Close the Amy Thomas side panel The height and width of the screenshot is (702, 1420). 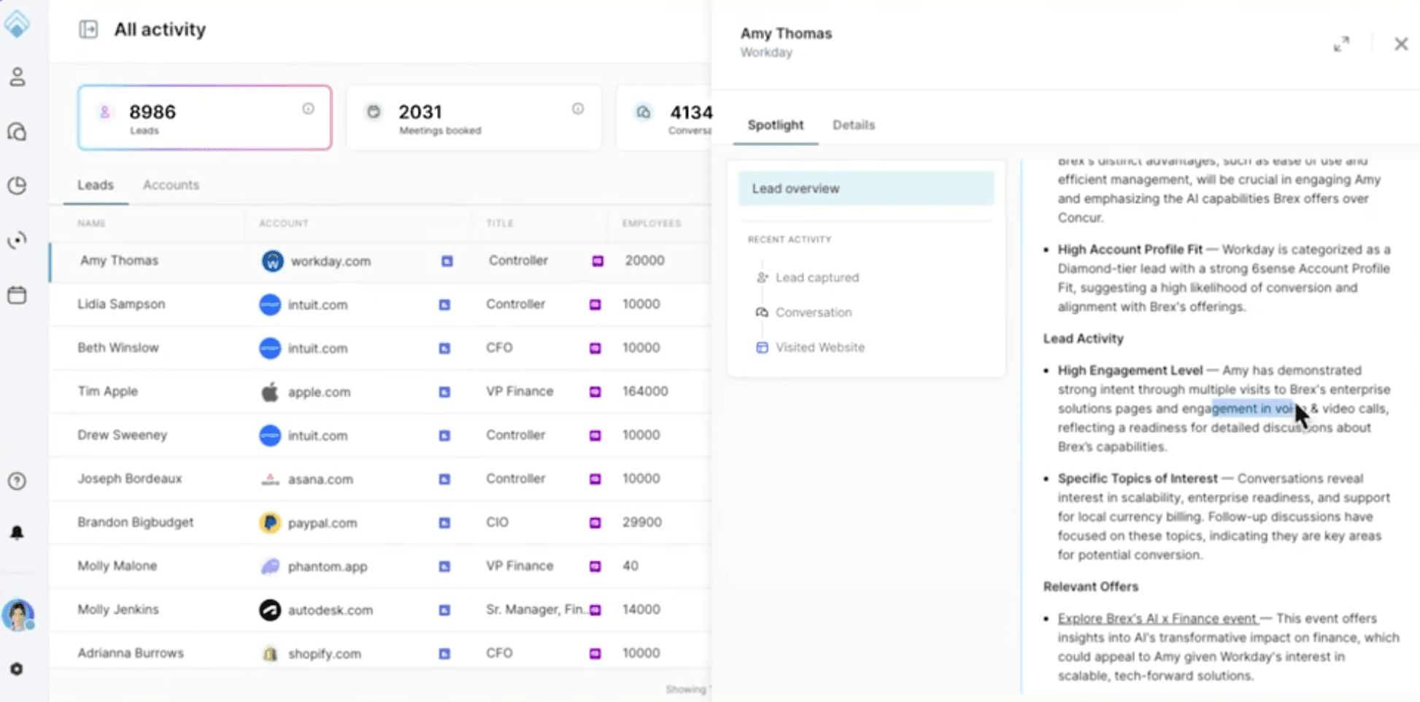1401,44
